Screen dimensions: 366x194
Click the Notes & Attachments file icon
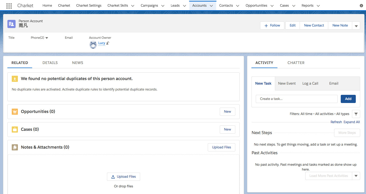pos(15,147)
